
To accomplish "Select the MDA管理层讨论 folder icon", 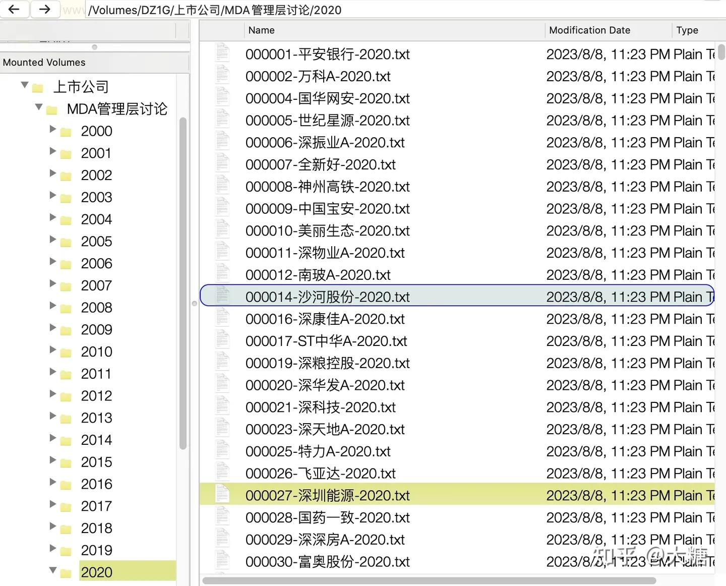I will [51, 110].
